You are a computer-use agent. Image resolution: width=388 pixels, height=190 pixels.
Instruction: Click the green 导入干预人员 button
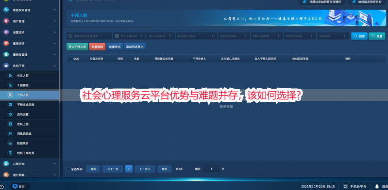(77, 47)
